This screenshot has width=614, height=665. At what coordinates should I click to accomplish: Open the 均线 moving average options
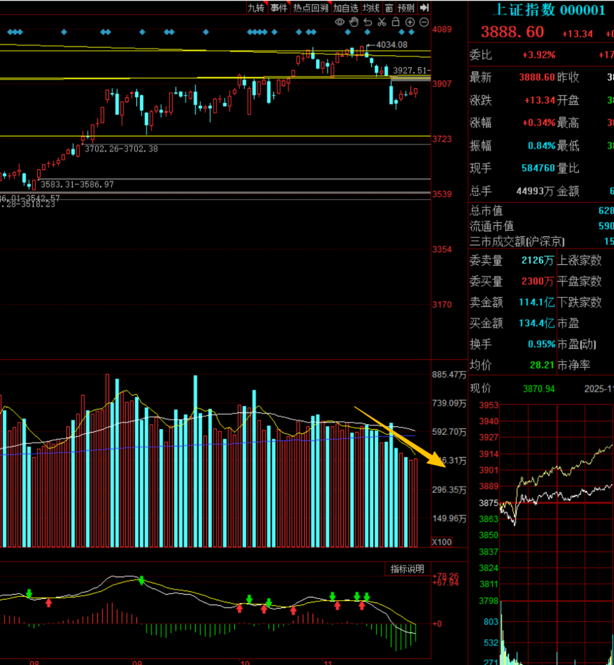pyautogui.click(x=371, y=8)
